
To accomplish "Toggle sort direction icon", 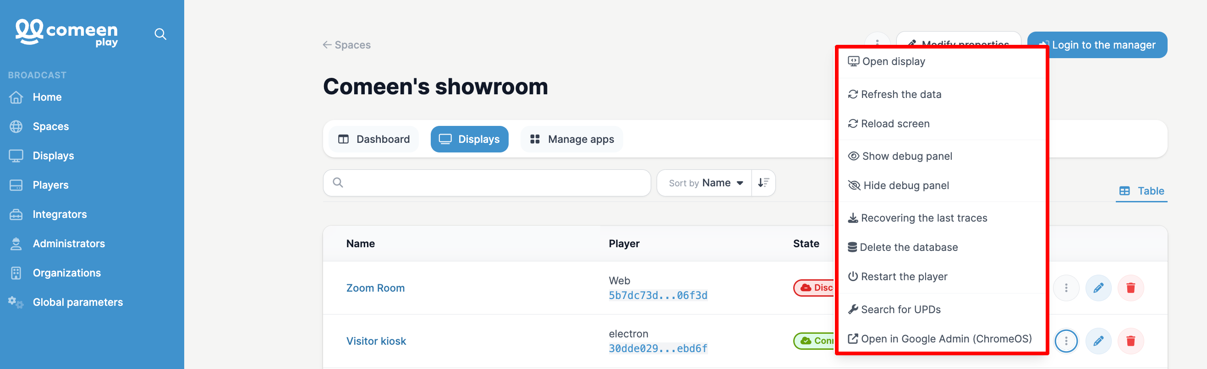I will [763, 183].
